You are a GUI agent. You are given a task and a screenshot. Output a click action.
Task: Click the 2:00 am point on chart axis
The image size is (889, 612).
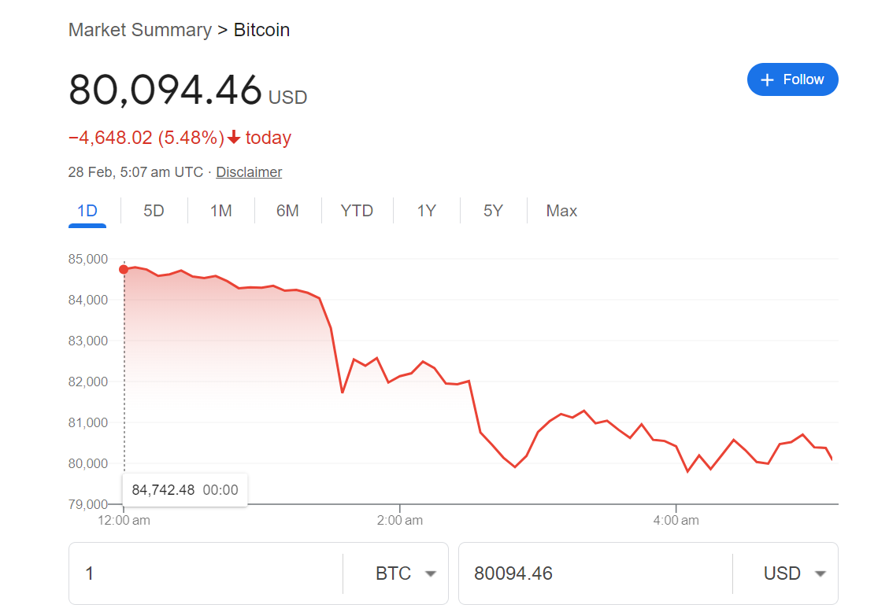tap(400, 520)
